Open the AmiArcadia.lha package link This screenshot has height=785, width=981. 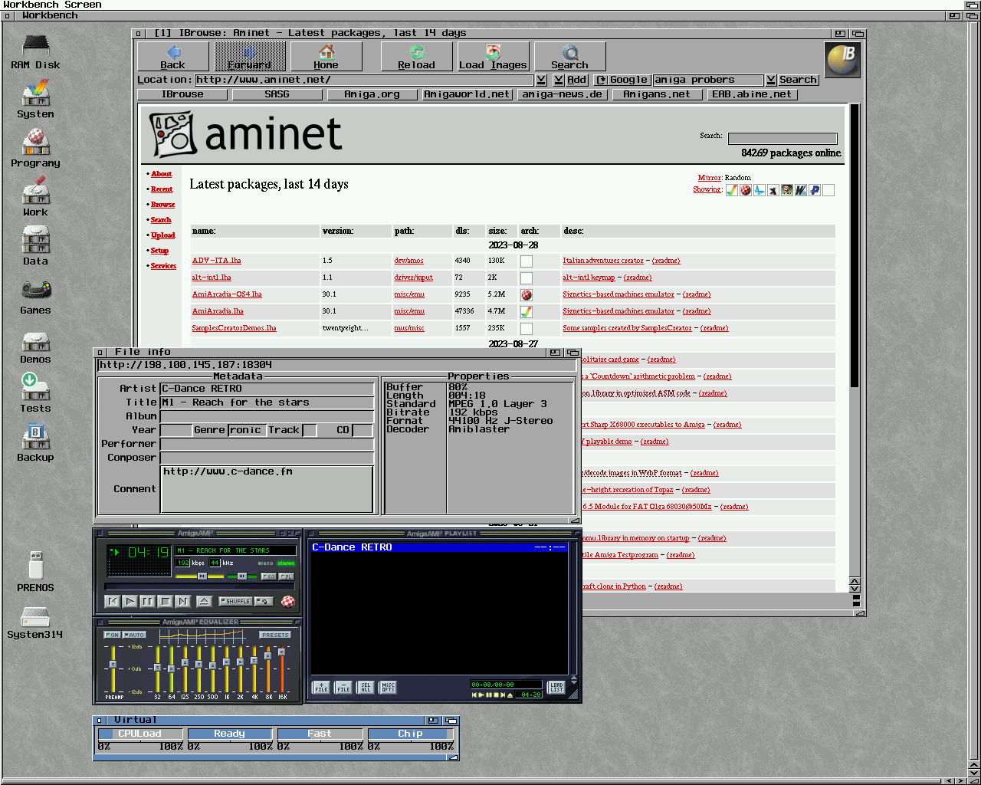(218, 311)
